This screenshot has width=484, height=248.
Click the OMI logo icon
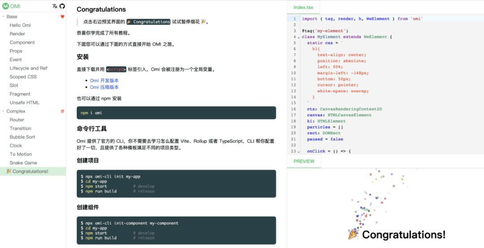(x=5, y=6)
